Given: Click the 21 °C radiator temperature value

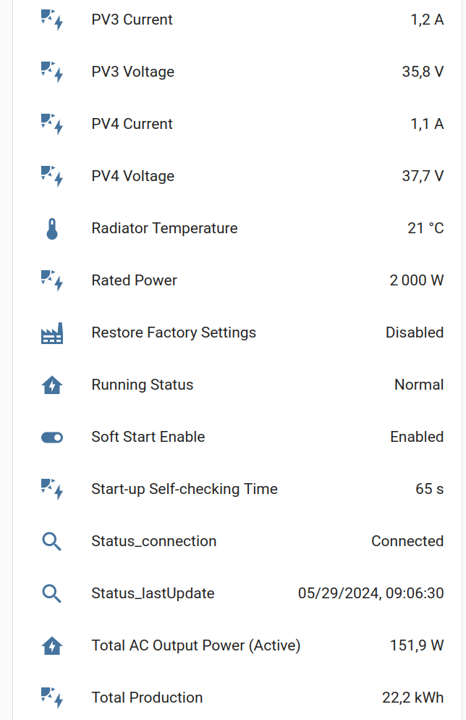Looking at the screenshot, I should [x=425, y=228].
